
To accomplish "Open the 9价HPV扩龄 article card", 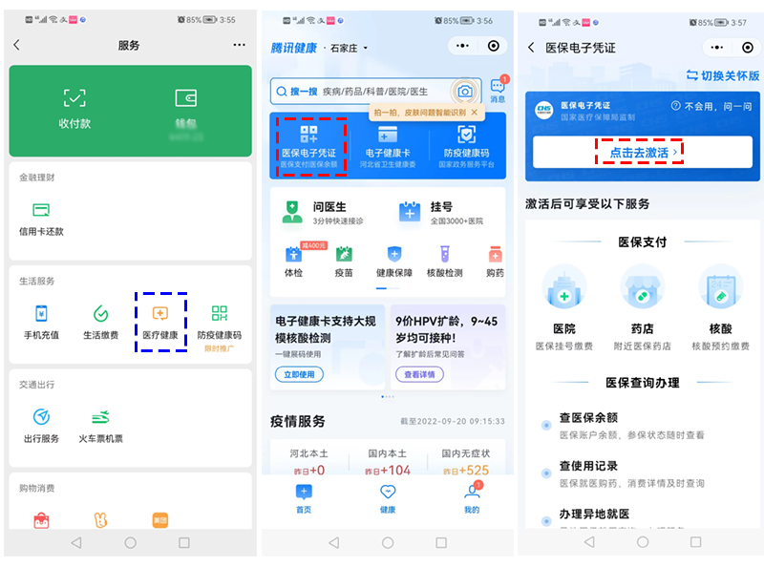I will coord(448,346).
